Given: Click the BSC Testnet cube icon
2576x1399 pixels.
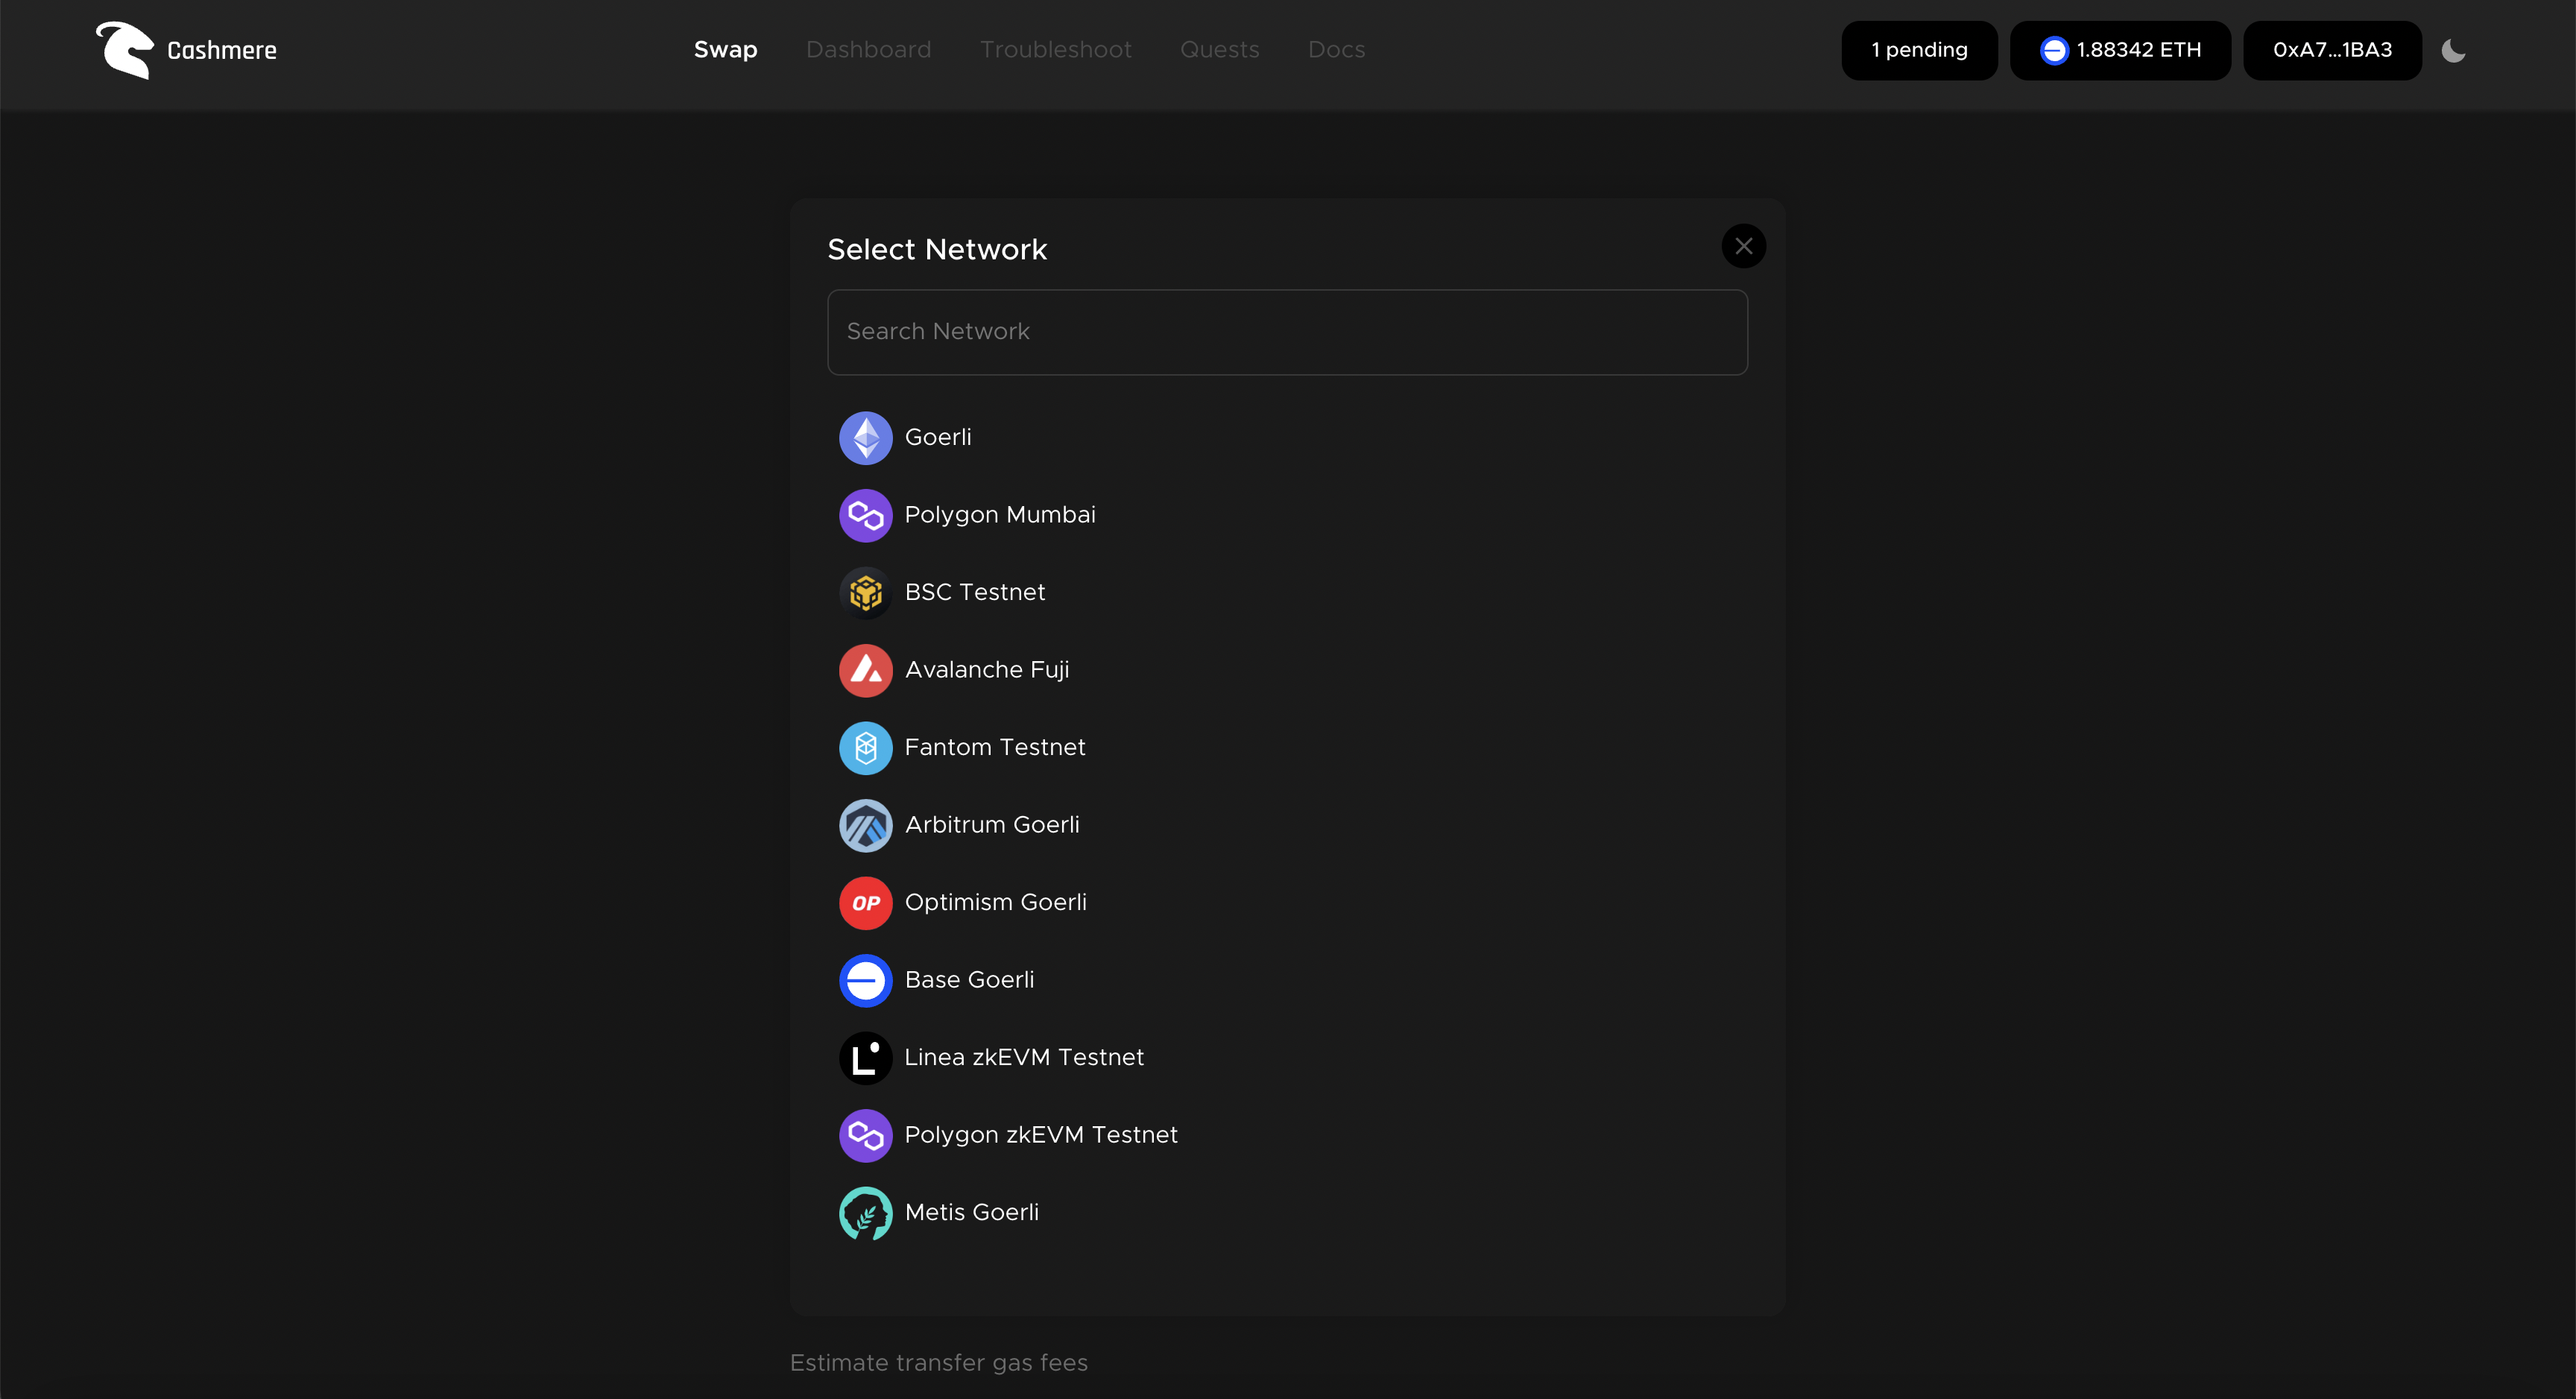Looking at the screenshot, I should pyautogui.click(x=865, y=593).
